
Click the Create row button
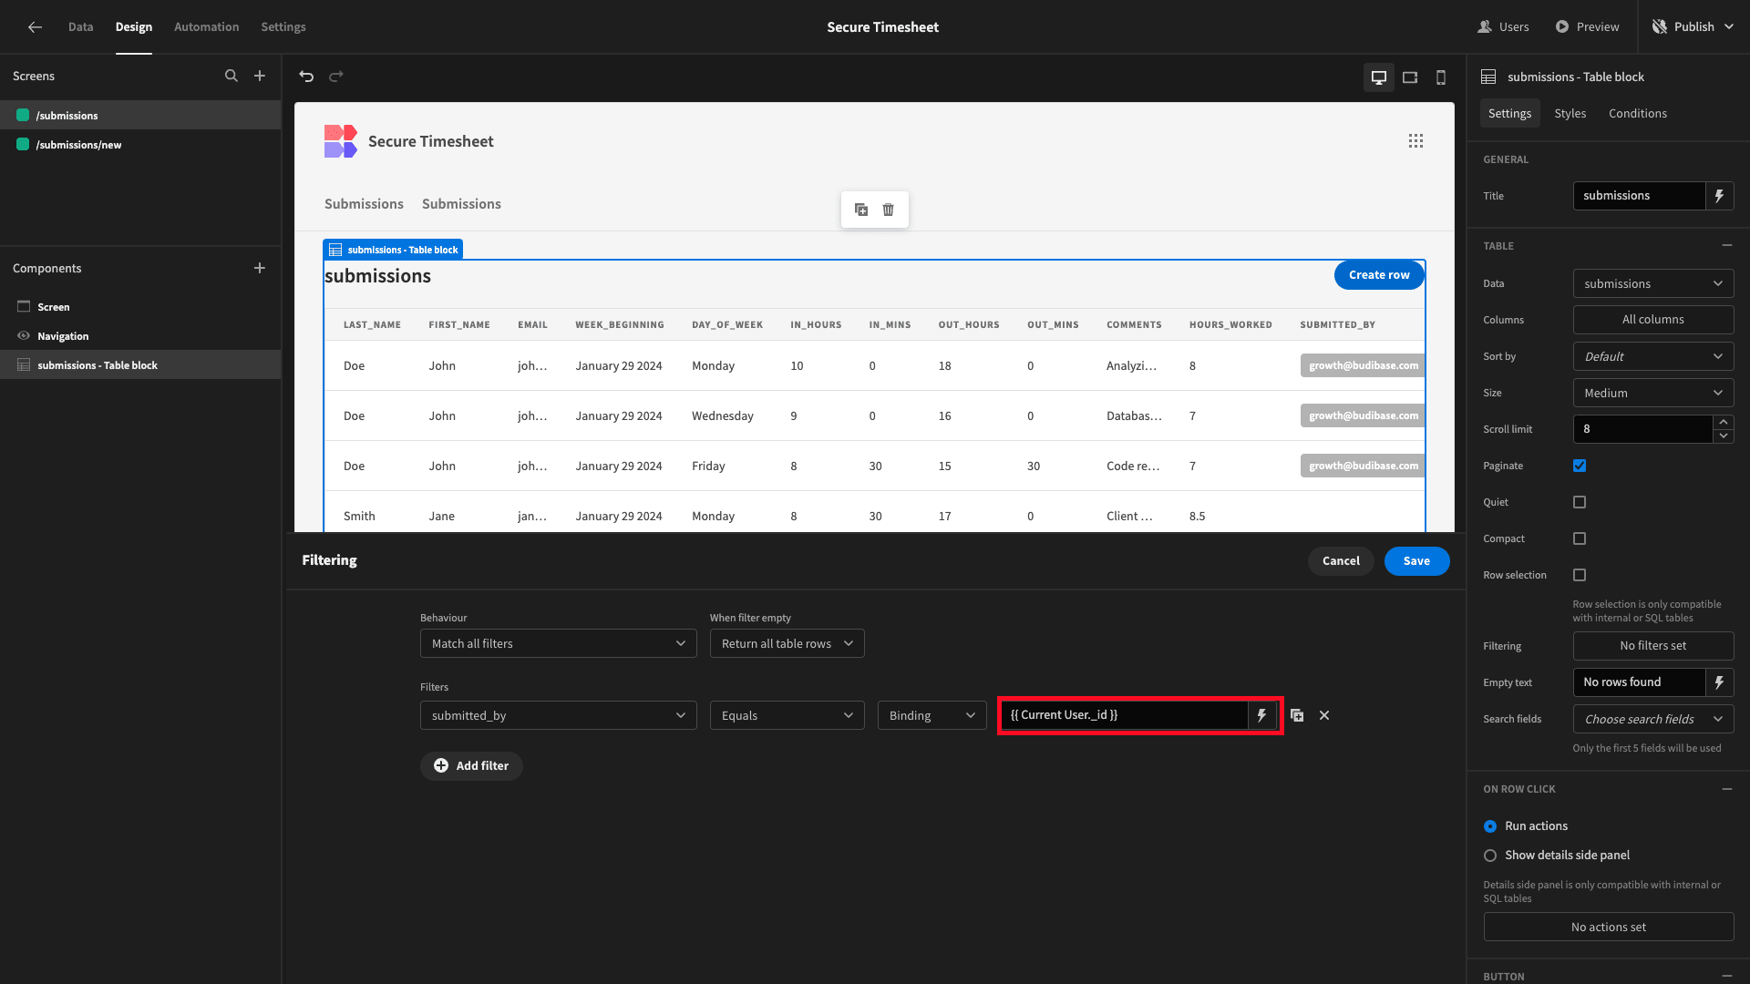point(1379,275)
